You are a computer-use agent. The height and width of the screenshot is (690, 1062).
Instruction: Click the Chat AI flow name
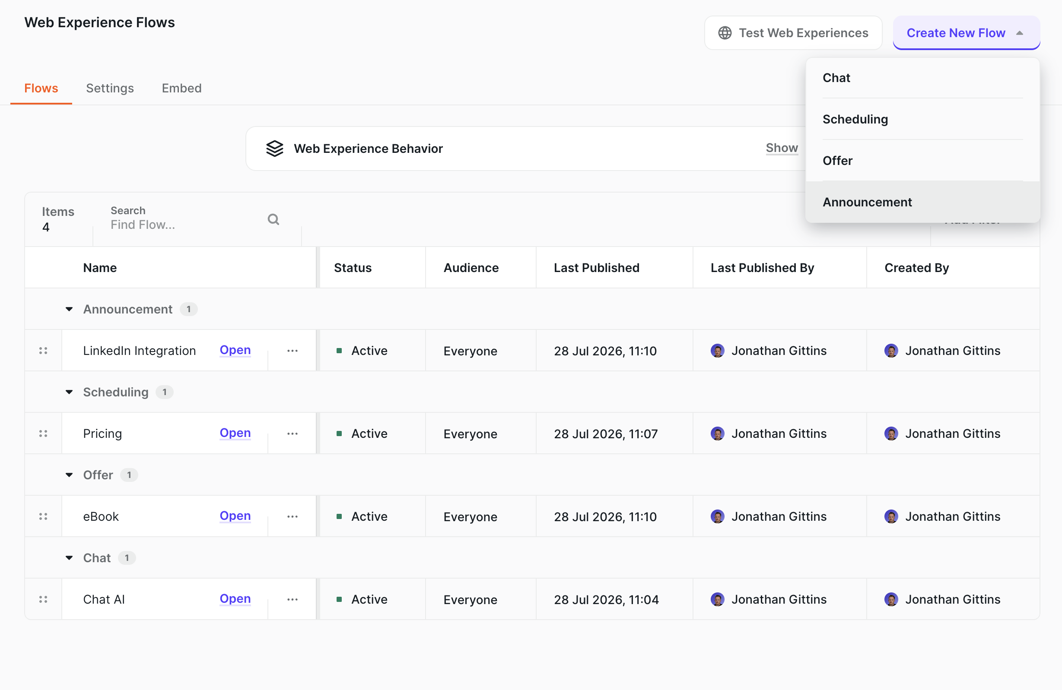click(x=104, y=599)
